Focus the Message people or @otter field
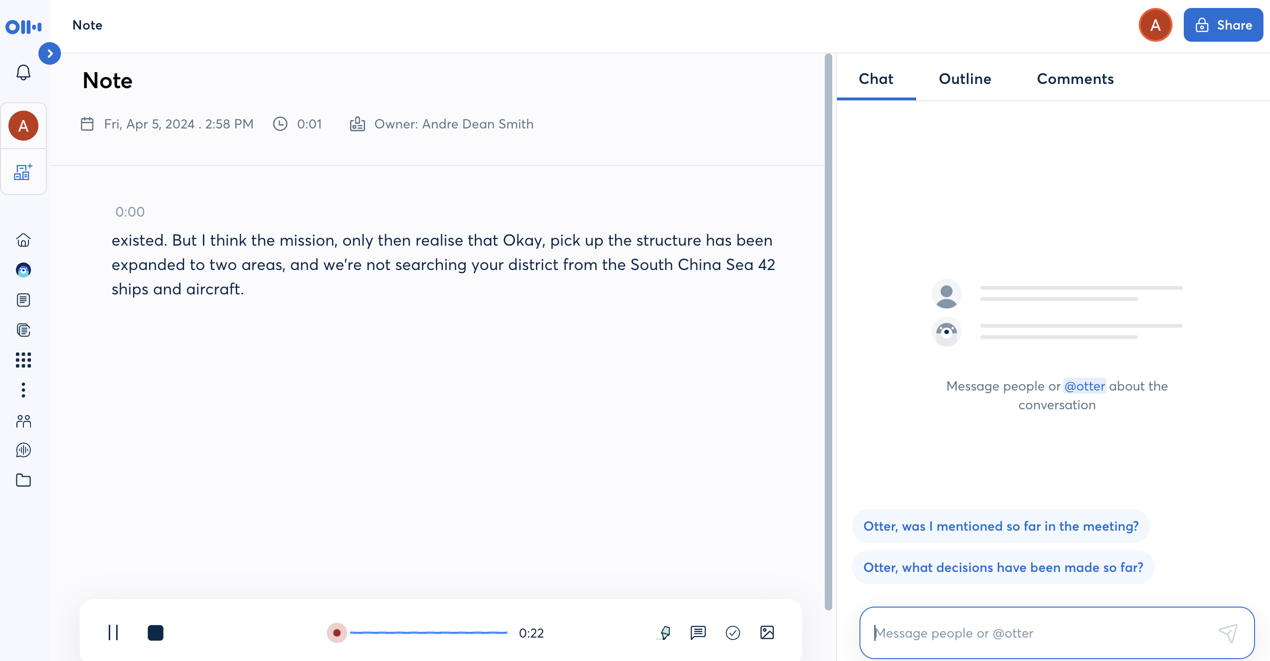The image size is (1270, 661). 1040,633
